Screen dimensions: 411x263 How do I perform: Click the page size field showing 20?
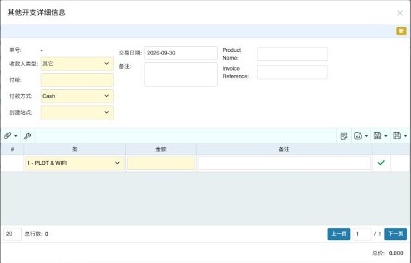point(12,234)
